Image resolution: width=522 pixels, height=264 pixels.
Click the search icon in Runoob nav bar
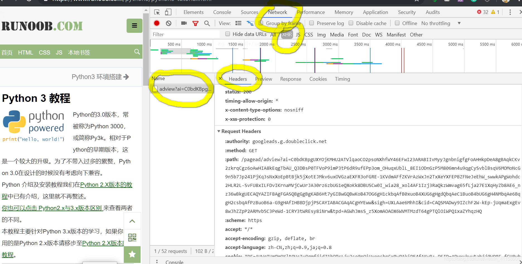point(137,52)
